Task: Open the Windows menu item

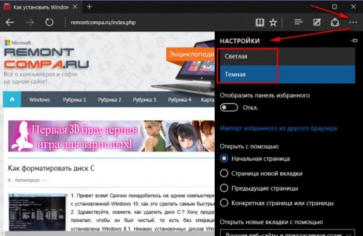Action: point(39,100)
